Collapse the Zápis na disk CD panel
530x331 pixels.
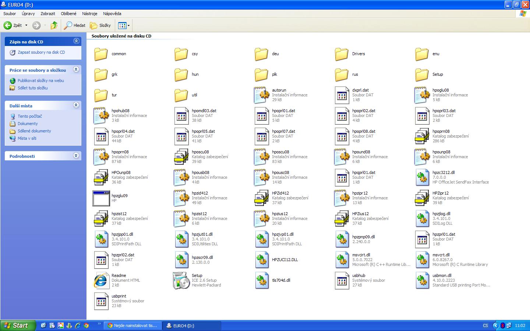pos(76,41)
